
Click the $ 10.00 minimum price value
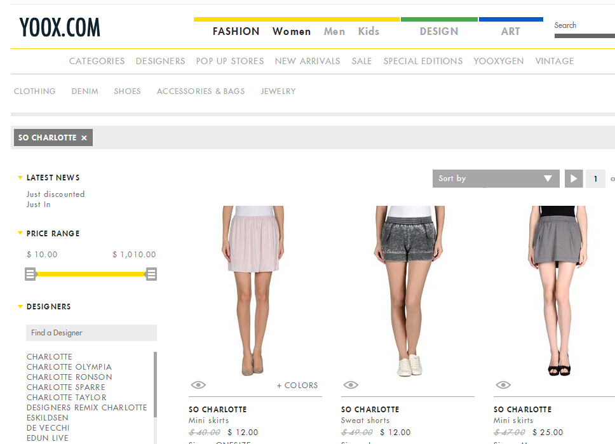click(x=42, y=255)
